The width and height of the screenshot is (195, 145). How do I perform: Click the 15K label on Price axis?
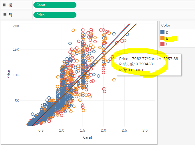click(x=16, y=49)
